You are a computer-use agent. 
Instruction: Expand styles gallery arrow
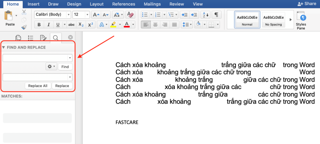(x=291, y=19)
